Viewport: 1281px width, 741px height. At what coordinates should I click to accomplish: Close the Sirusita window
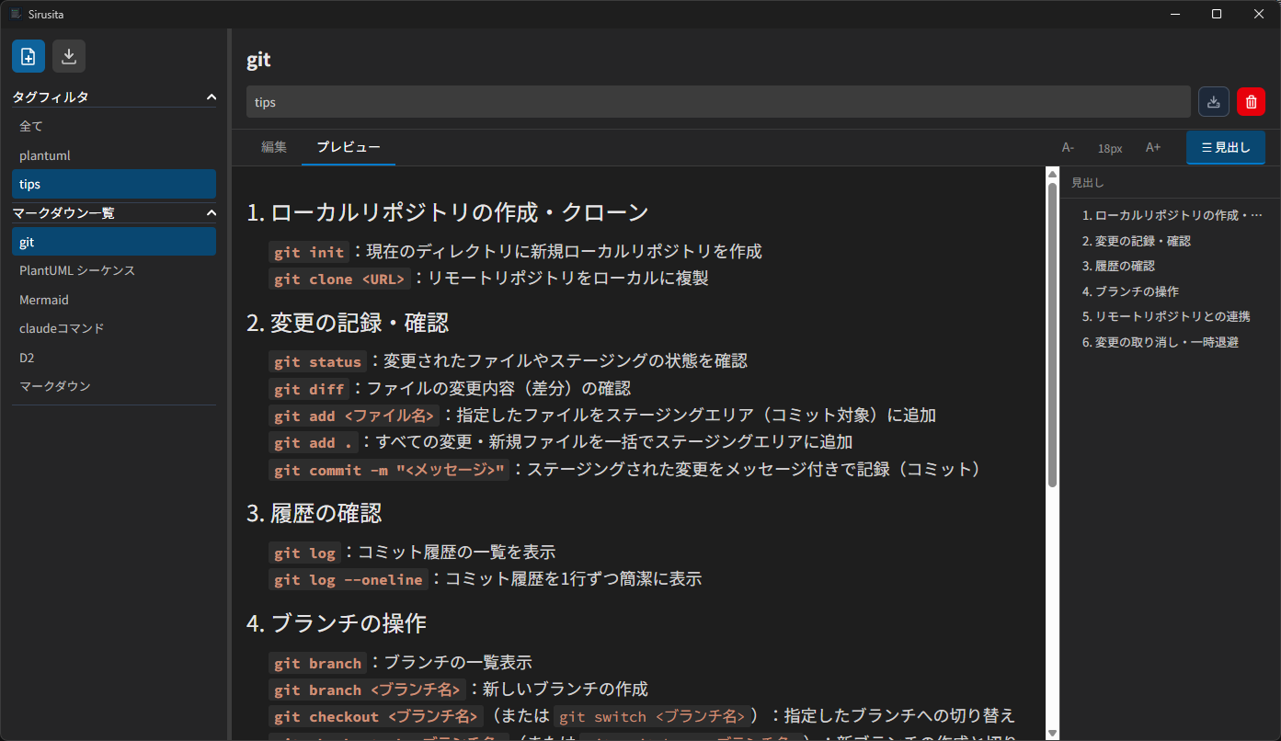click(x=1259, y=14)
